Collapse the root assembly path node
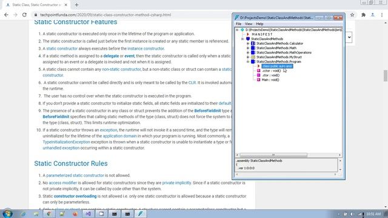Image resolution: width=388 pixels, height=218 pixels. click(x=237, y=30)
